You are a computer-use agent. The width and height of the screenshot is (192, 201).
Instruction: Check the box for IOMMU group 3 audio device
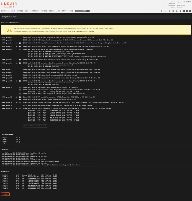(x=20, y=46)
